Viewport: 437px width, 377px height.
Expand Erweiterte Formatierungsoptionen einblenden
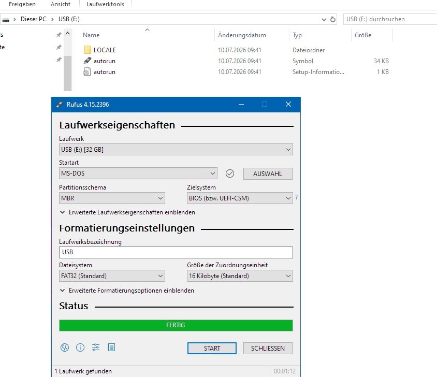tap(127, 291)
